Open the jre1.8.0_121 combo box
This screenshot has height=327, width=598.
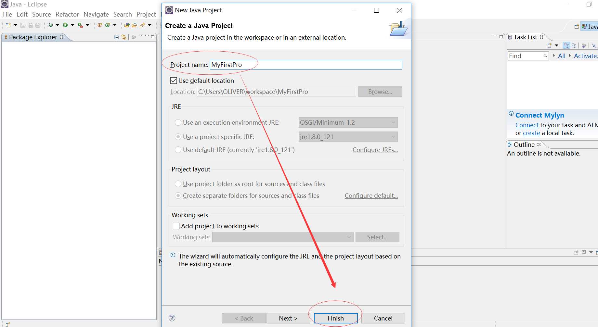click(x=348, y=137)
